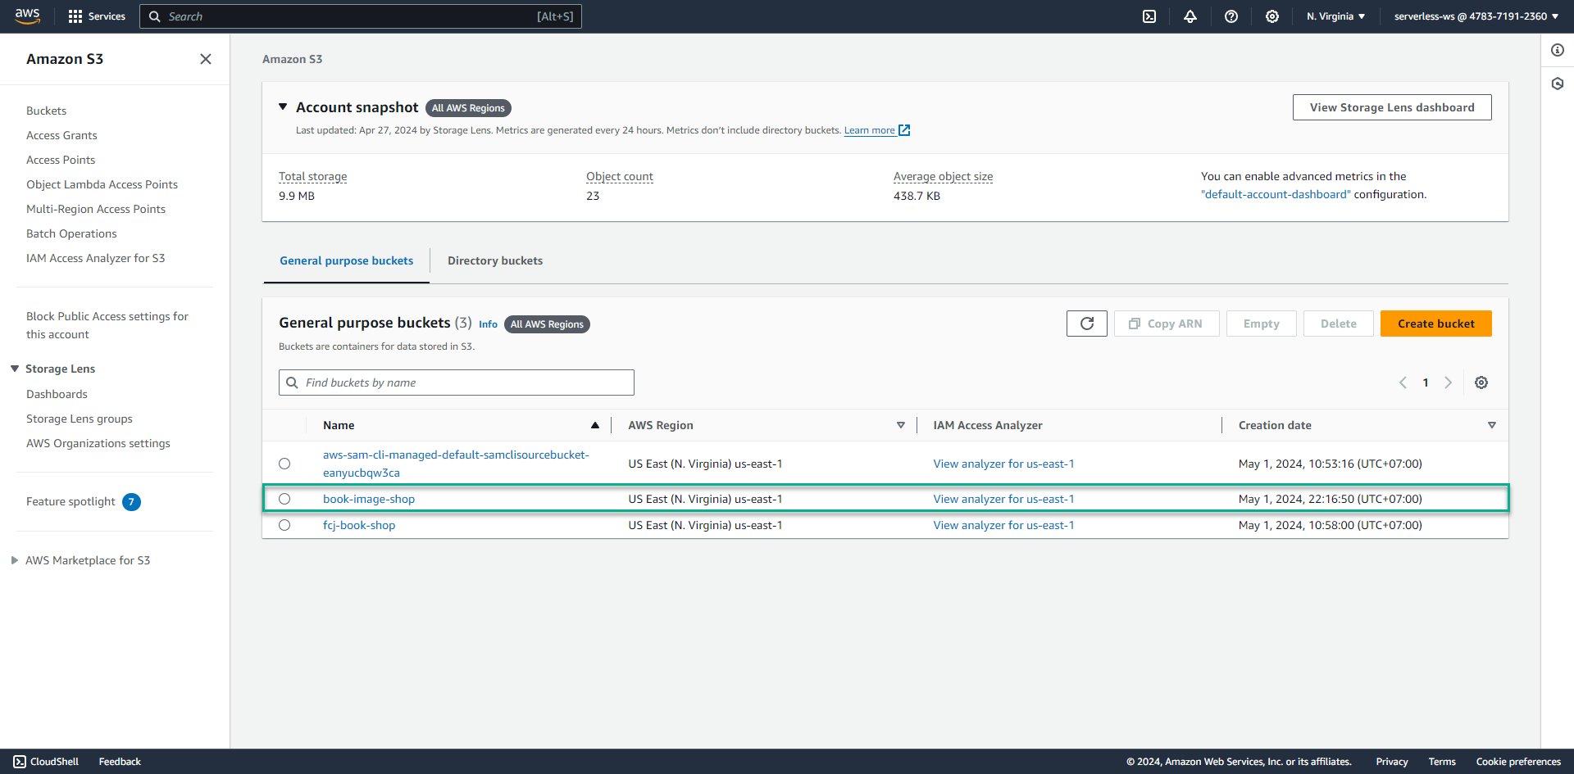The image size is (1574, 774).
Task: Click the Learn more link
Action: pyautogui.click(x=870, y=130)
